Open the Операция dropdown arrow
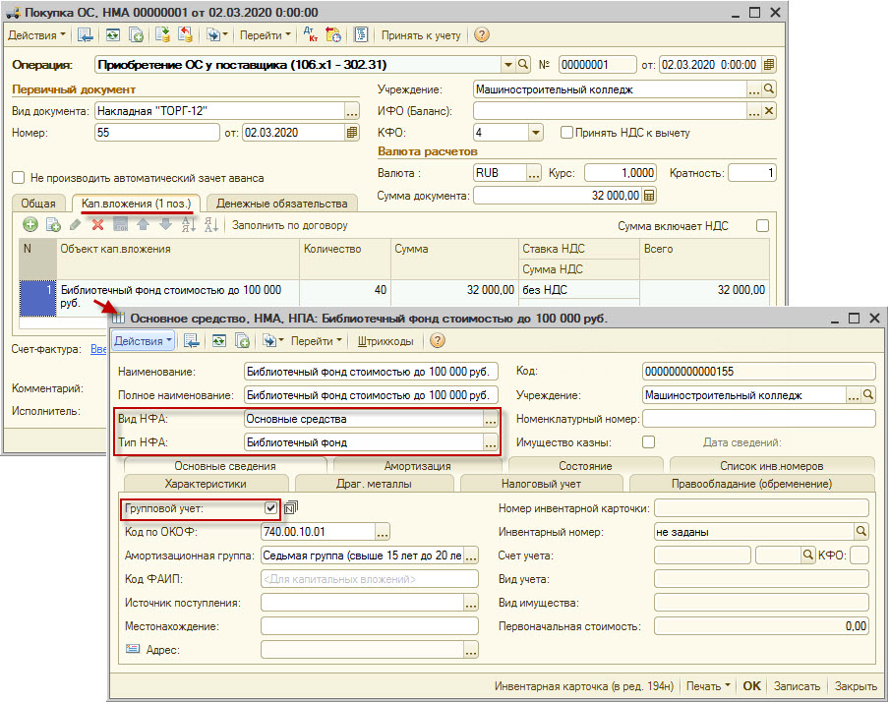889x702 pixels. [508, 64]
